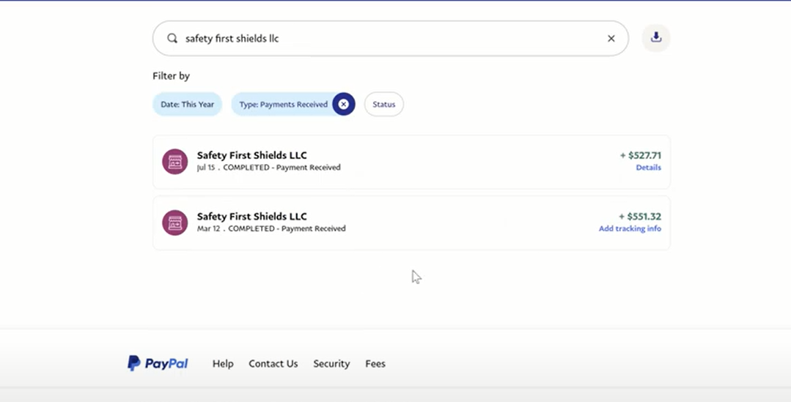Download transactions with the download icon
791x402 pixels.
(656, 37)
